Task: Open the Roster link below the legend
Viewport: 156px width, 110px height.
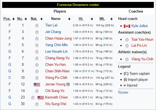Action: click(123, 93)
